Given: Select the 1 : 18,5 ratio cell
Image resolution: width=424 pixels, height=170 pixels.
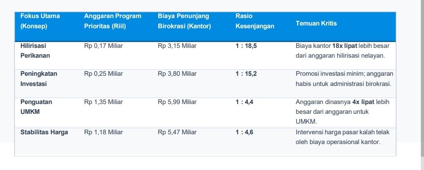Looking at the screenshot, I should pos(246,46).
